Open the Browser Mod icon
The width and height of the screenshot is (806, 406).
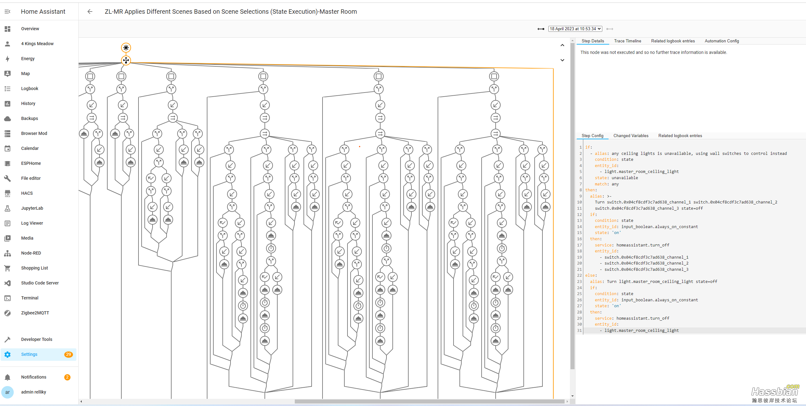(7, 133)
